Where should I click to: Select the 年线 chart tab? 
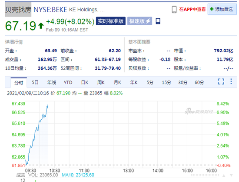[52, 82]
